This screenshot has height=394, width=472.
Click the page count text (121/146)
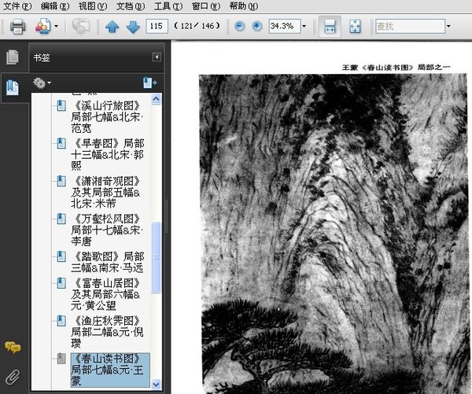197,26
